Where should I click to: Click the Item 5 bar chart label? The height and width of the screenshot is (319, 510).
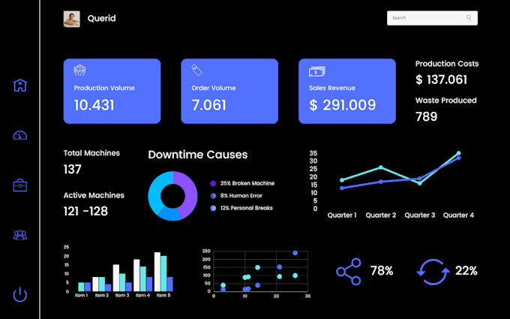pyautogui.click(x=163, y=296)
